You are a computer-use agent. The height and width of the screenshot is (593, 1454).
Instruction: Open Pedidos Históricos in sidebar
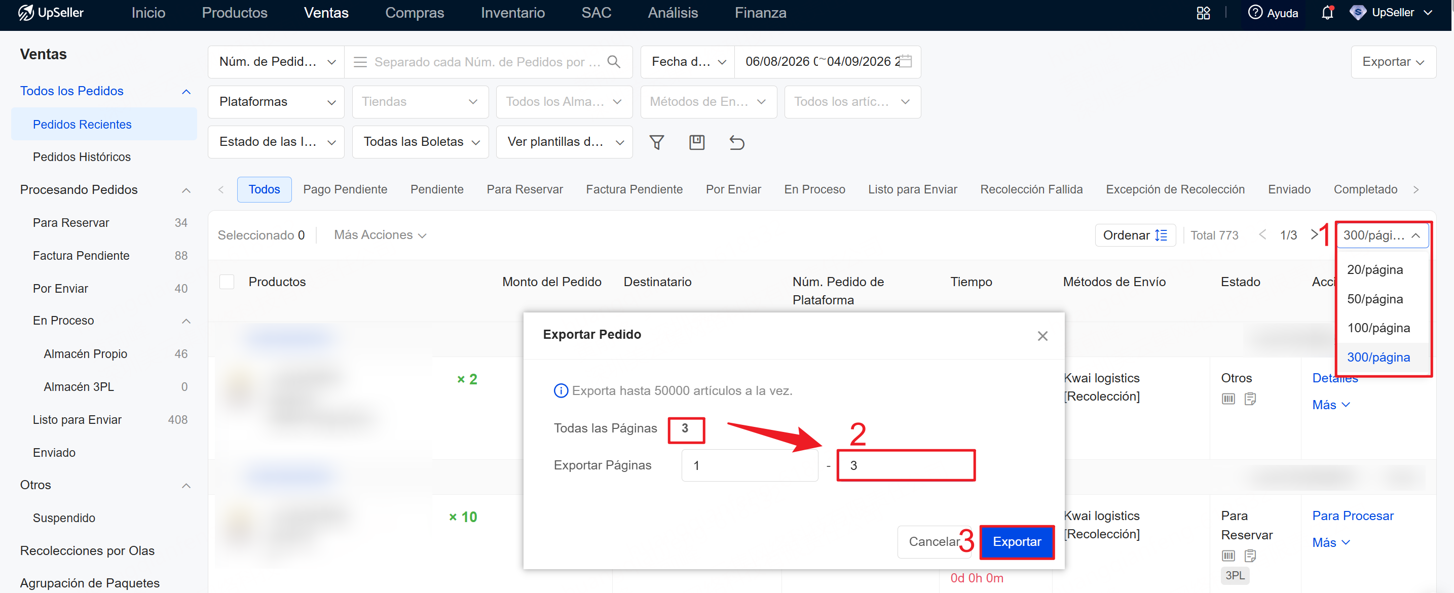[x=82, y=157]
